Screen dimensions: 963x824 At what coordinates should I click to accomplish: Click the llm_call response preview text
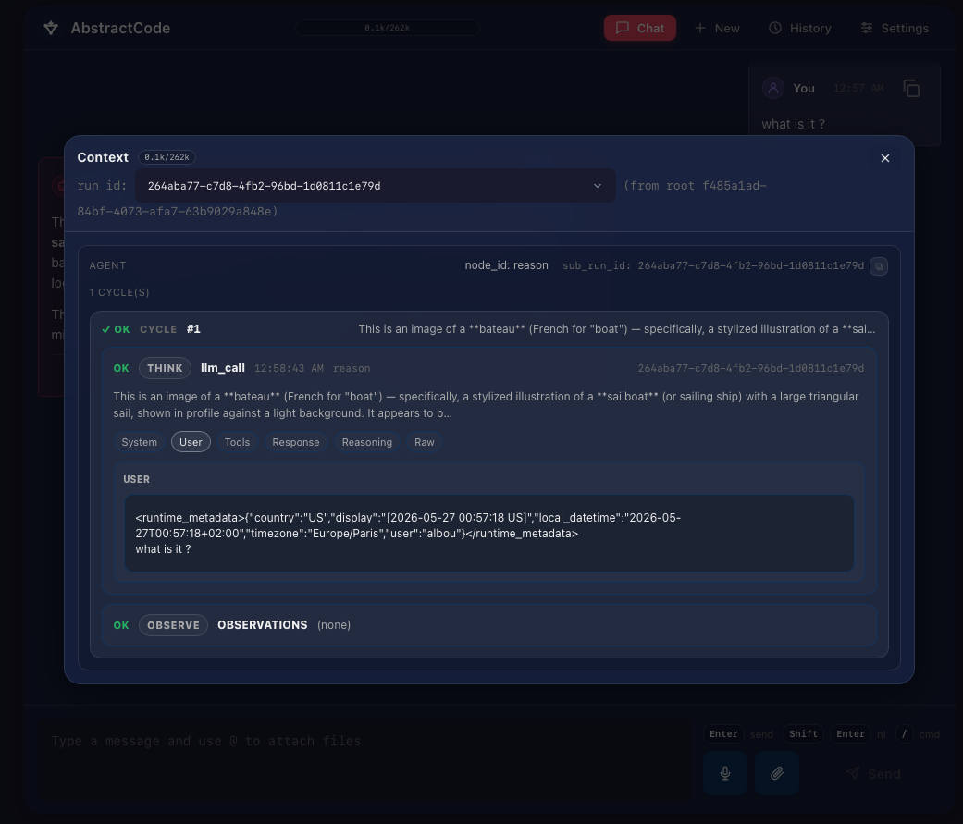(x=486, y=405)
